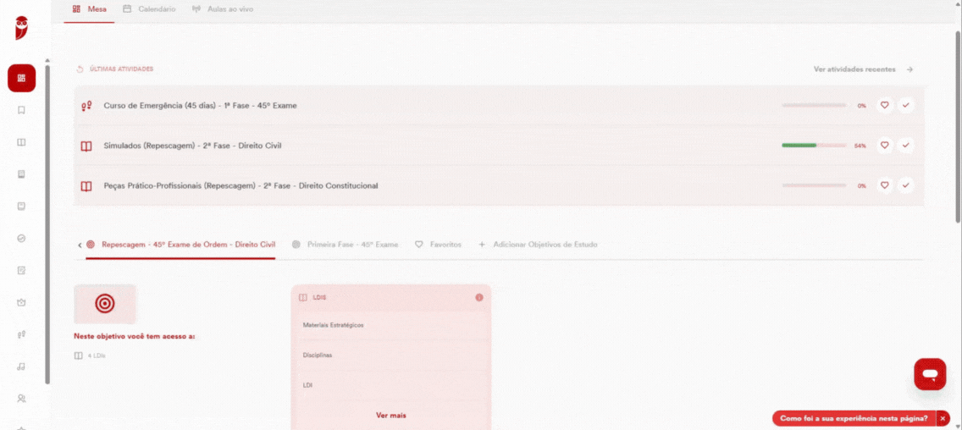Open the open-book icon in the sidebar

[21, 142]
